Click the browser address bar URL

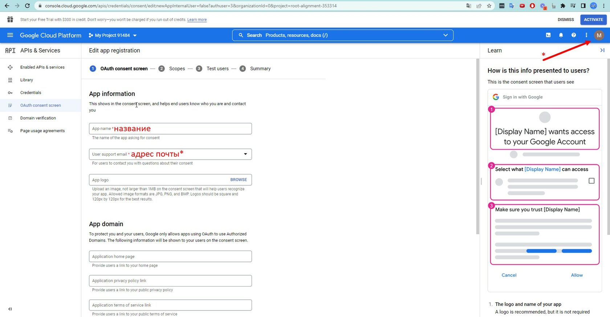point(191,6)
